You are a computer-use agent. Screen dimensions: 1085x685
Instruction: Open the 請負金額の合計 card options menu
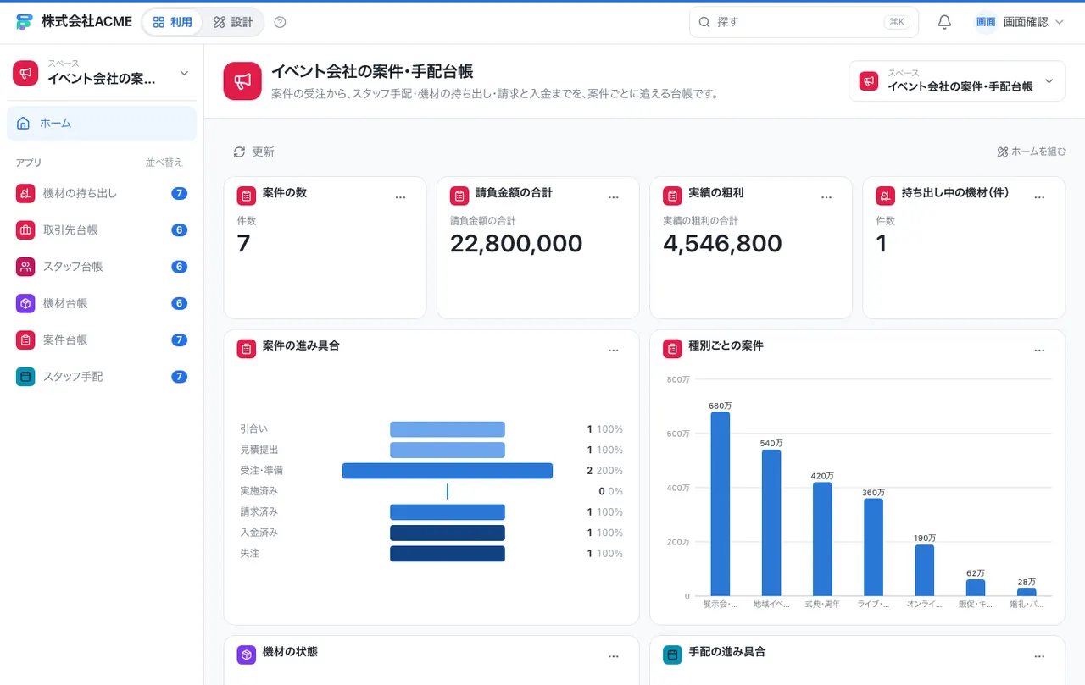[614, 197]
